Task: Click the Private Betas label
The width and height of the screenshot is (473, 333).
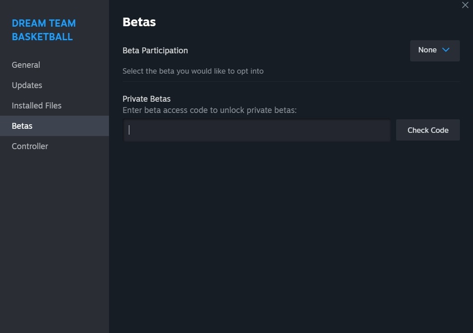Action: pyautogui.click(x=147, y=99)
